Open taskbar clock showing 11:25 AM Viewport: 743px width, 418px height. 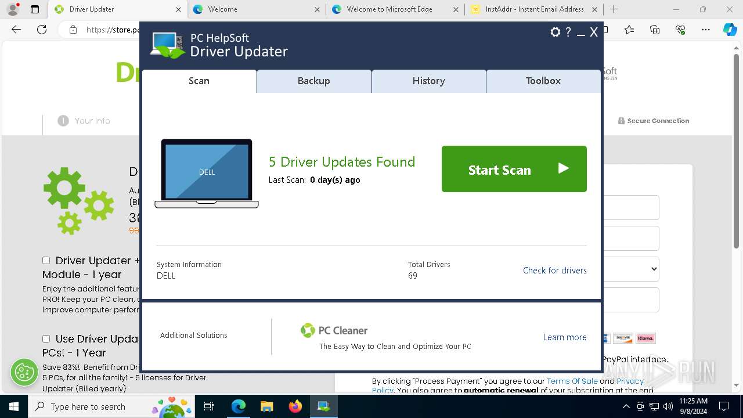click(x=694, y=406)
